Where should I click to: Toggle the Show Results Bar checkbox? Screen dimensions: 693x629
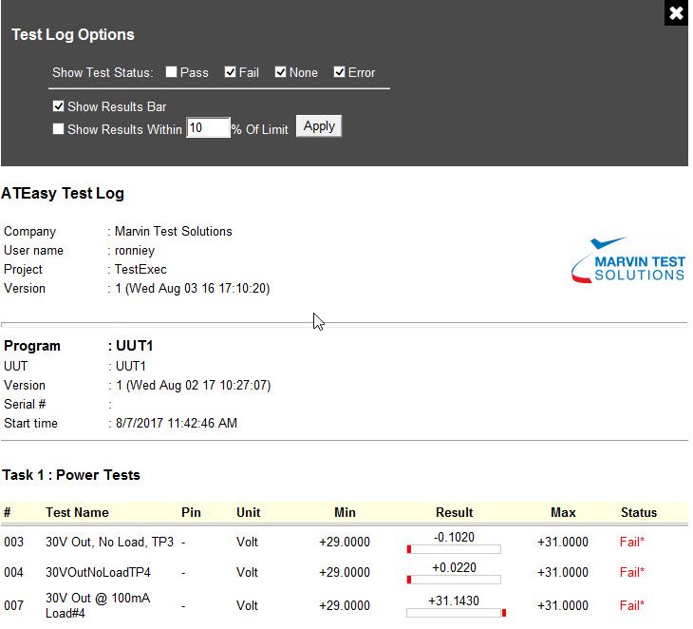coord(58,106)
